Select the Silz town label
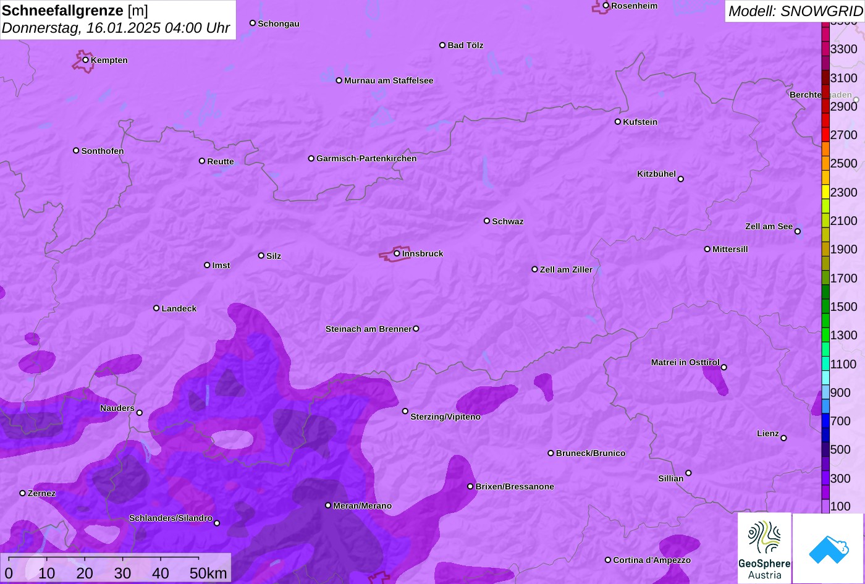Image resolution: width=865 pixels, height=584 pixels. click(274, 256)
